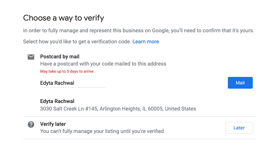Viewport: 278px width, 161px height.
Task: Choose the Later button
Action: point(239,128)
